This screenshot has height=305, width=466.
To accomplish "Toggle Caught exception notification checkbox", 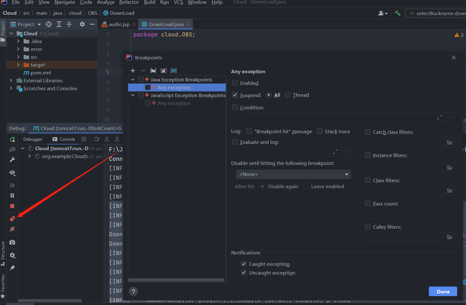I will pos(244,264).
